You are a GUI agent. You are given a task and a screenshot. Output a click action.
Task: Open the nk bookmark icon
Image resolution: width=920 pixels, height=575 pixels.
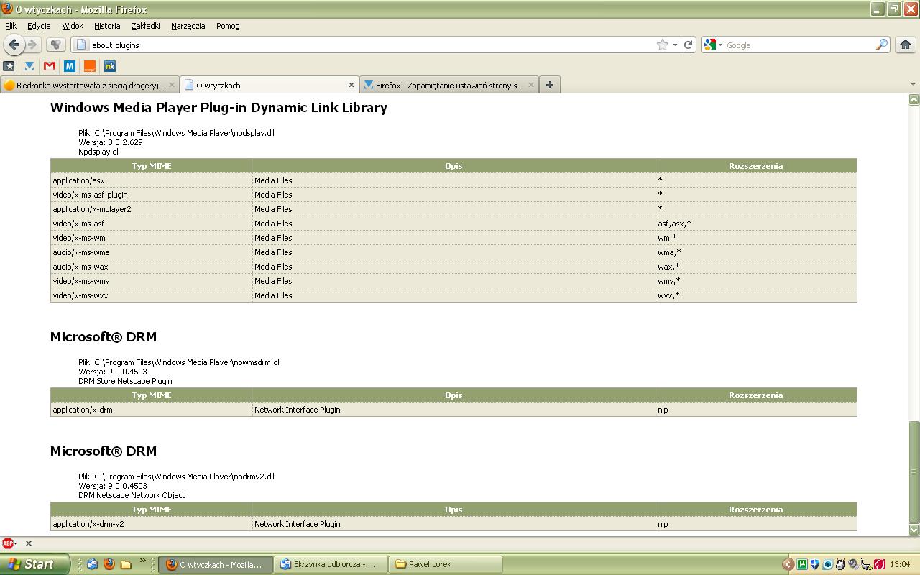[x=110, y=66]
